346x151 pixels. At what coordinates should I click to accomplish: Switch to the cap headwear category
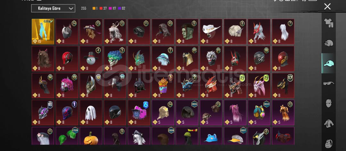tap(329, 63)
